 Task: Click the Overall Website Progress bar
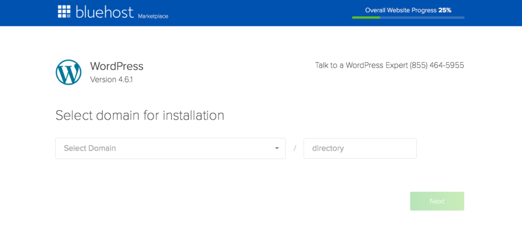(408, 17)
